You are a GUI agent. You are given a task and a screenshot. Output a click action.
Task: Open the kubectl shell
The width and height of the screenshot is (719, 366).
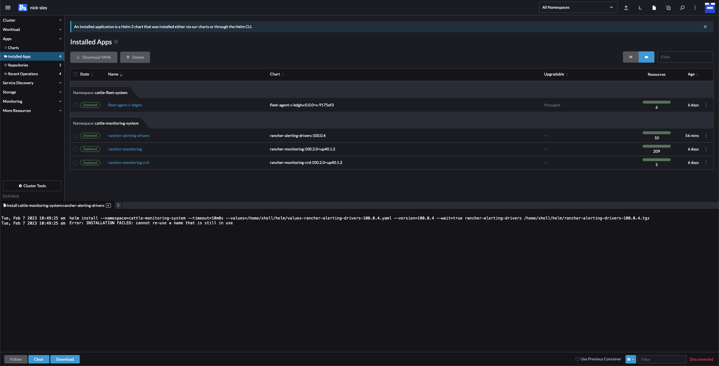[640, 8]
